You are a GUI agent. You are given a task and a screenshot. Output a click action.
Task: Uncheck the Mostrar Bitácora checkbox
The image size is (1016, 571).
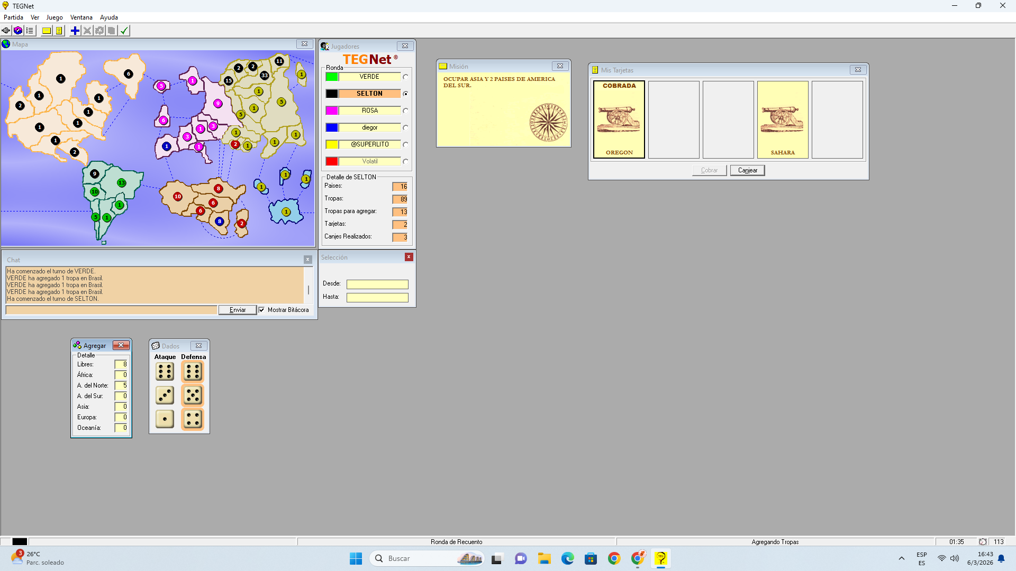click(x=261, y=310)
